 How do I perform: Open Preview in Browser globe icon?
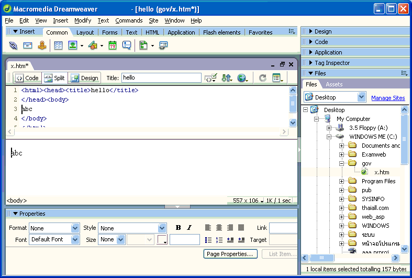[241, 78]
